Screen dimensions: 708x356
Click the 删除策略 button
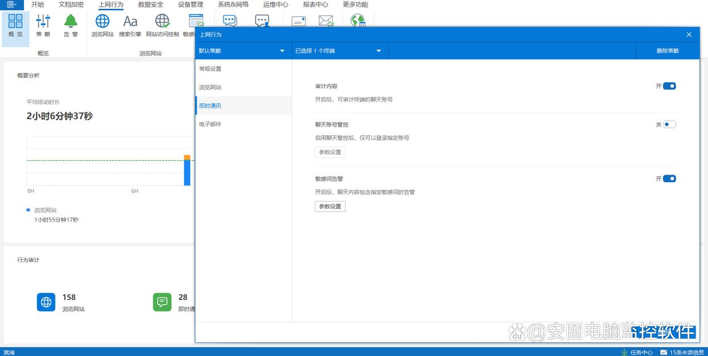click(x=668, y=51)
